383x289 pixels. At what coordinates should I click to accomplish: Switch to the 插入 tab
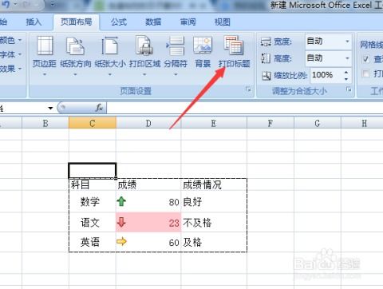[x=34, y=22]
